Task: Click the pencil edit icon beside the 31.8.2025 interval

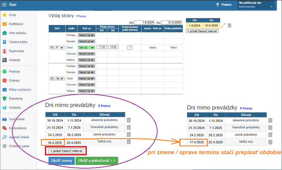Action: tap(223, 25)
